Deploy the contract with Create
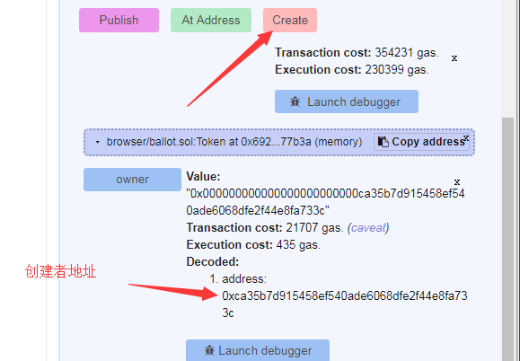Viewport: 520px width, 361px height. (290, 21)
